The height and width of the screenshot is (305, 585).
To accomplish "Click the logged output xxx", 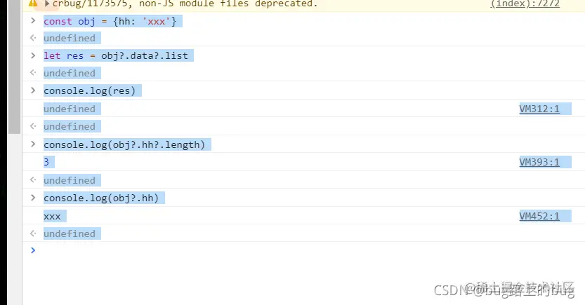I will [x=52, y=217].
